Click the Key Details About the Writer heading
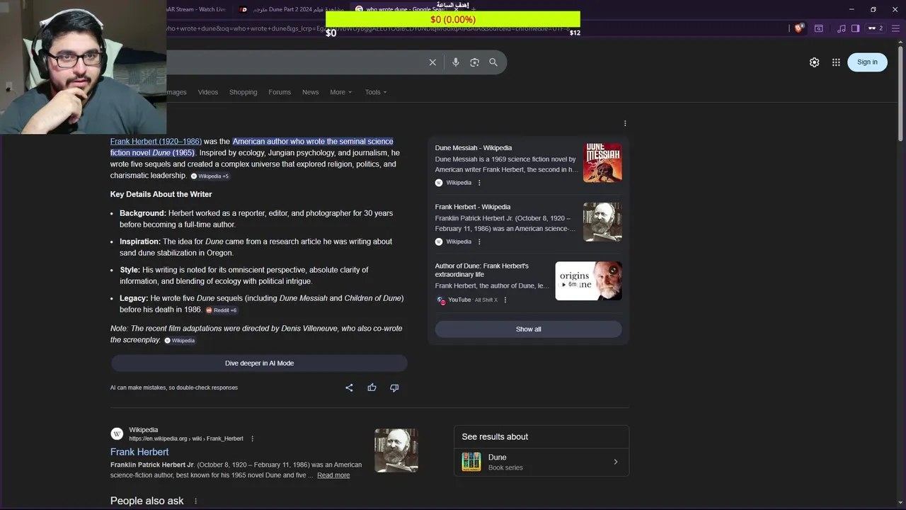906x510 pixels. (161, 194)
